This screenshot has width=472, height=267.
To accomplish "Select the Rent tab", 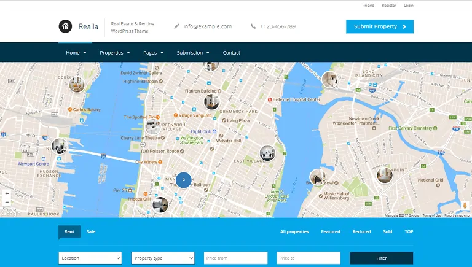I will tap(69, 231).
